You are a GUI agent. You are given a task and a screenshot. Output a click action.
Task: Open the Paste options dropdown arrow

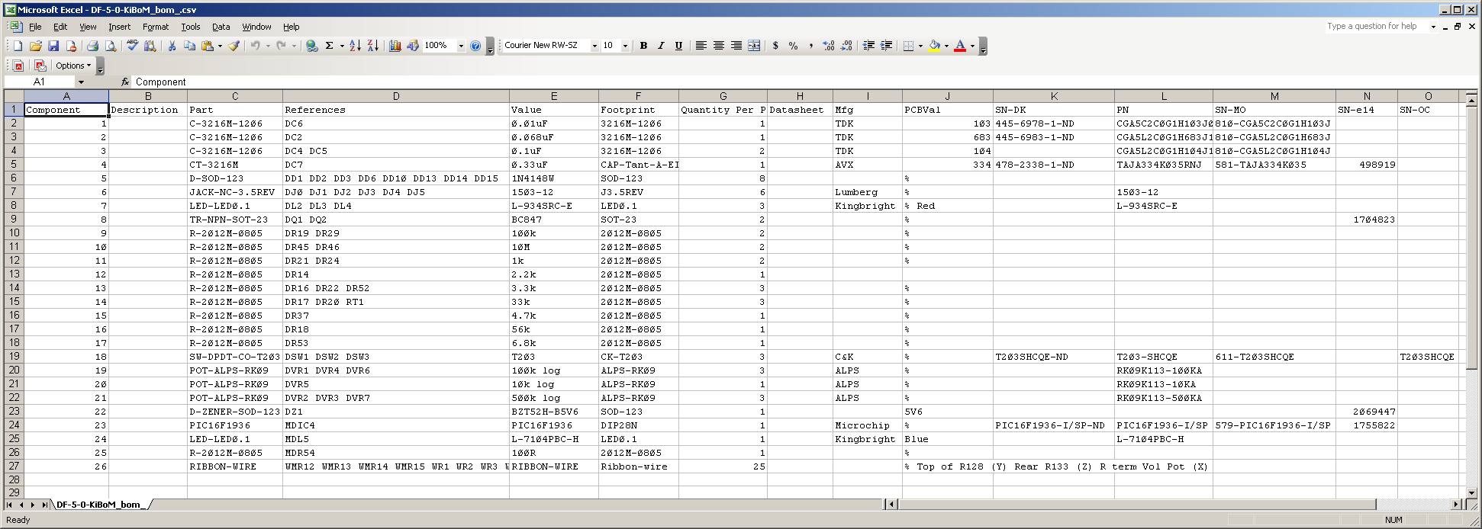tap(220, 46)
